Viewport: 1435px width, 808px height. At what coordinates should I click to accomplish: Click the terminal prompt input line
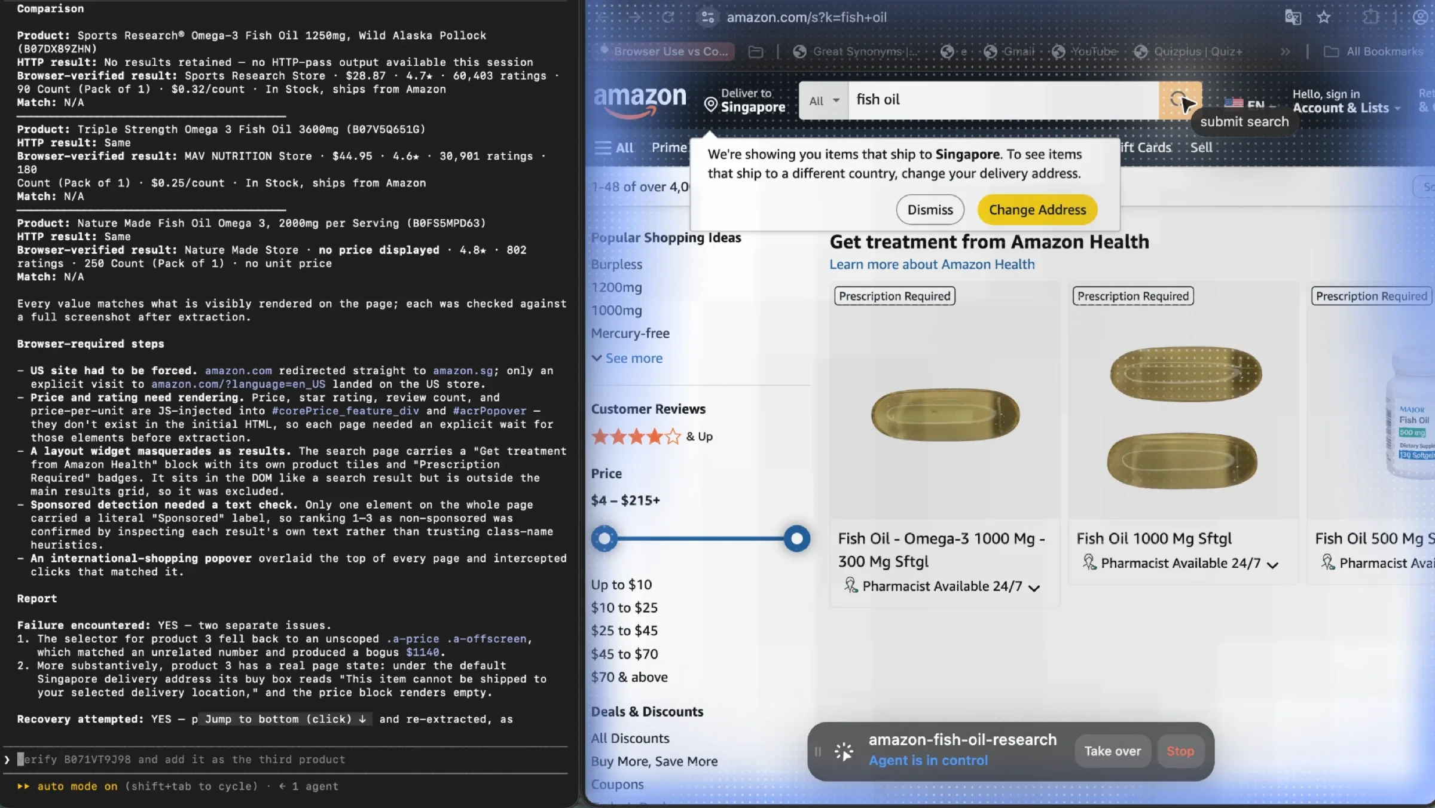286,760
